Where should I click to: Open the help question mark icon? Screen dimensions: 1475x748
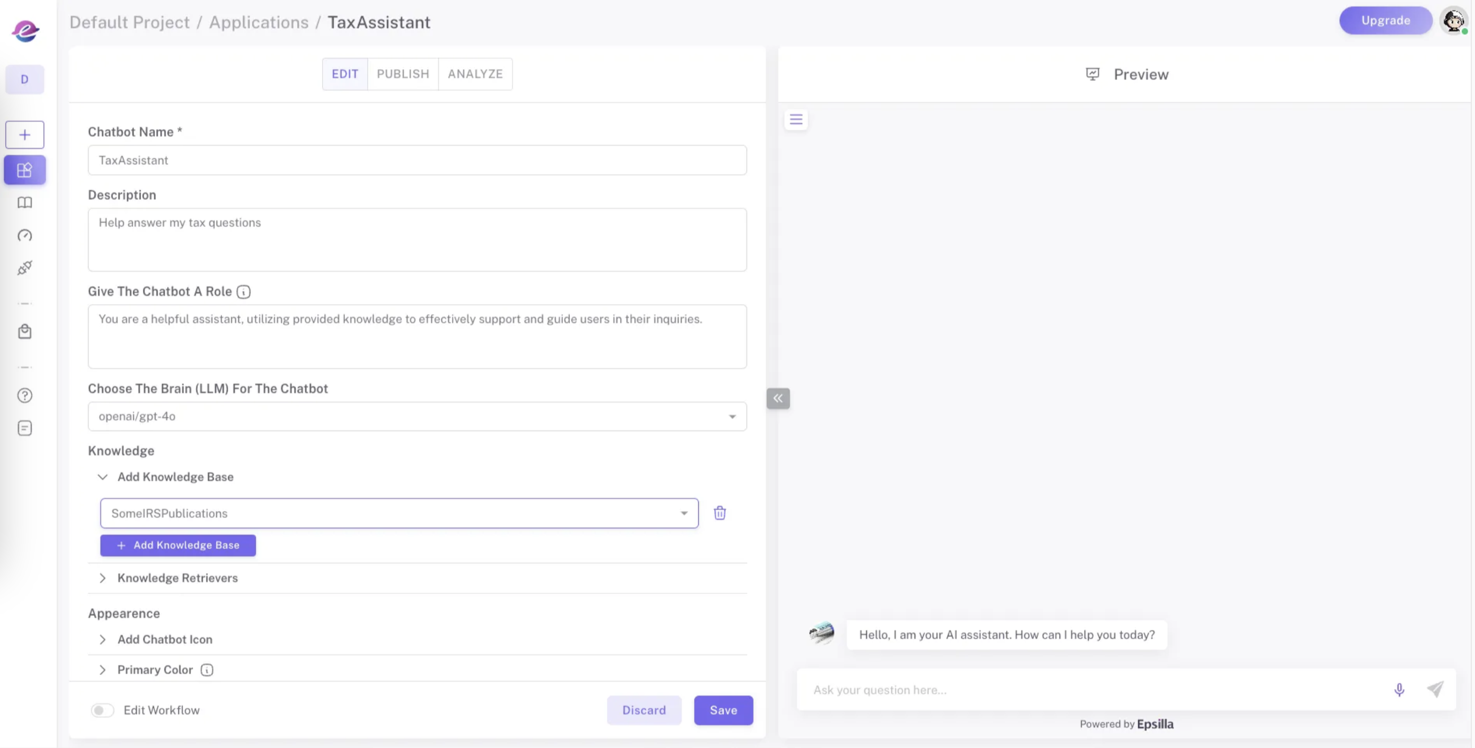(24, 395)
